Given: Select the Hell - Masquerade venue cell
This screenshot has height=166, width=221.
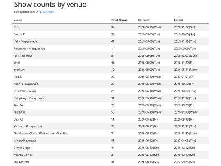Looking at the screenshot, I should pyautogui.click(x=25, y=41).
